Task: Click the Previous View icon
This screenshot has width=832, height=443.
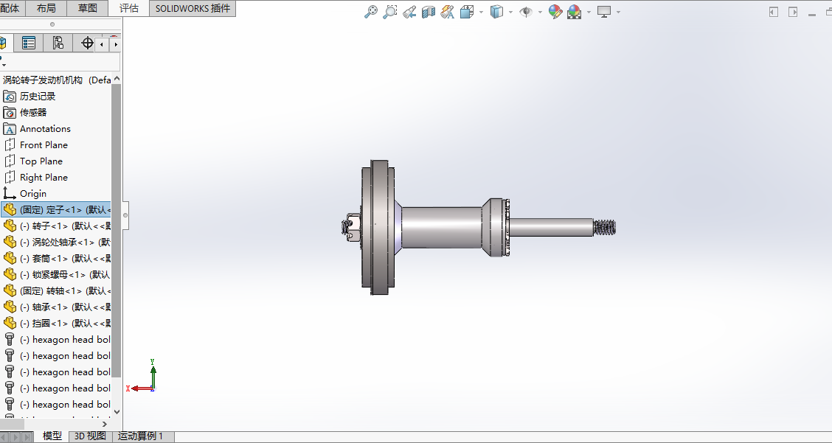Action: (x=409, y=12)
